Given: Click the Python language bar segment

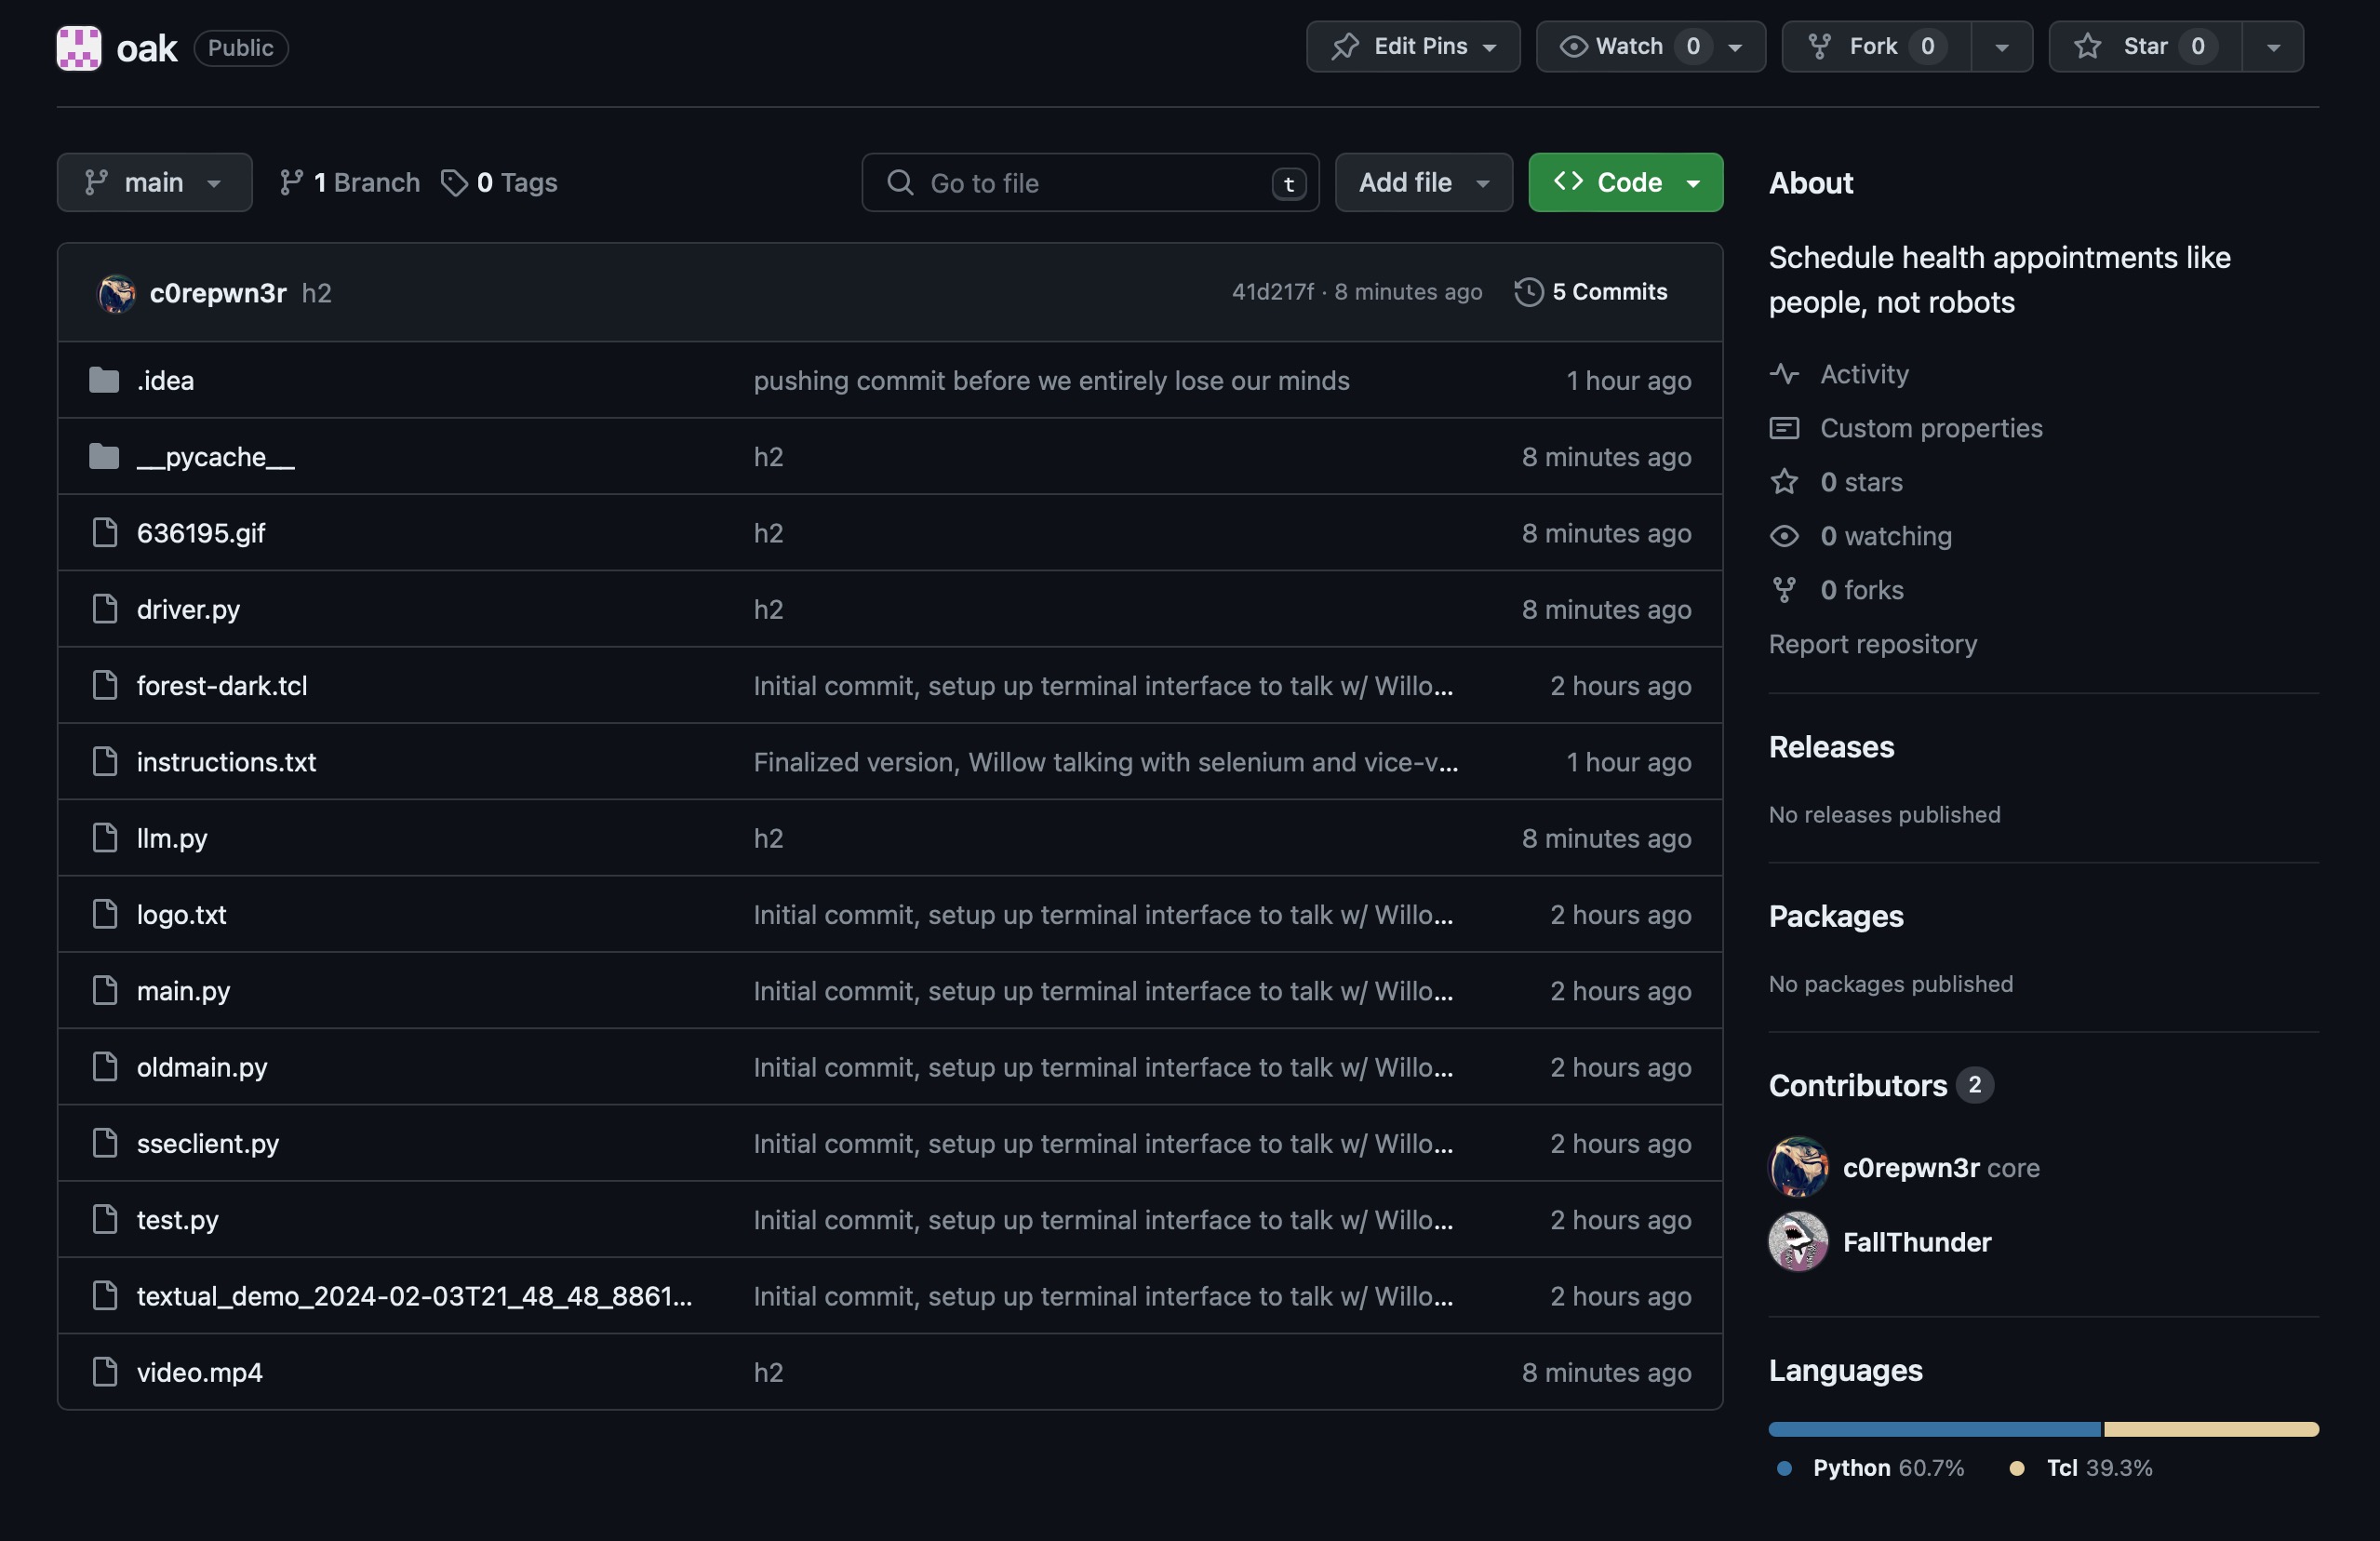Looking at the screenshot, I should click(x=1934, y=1429).
